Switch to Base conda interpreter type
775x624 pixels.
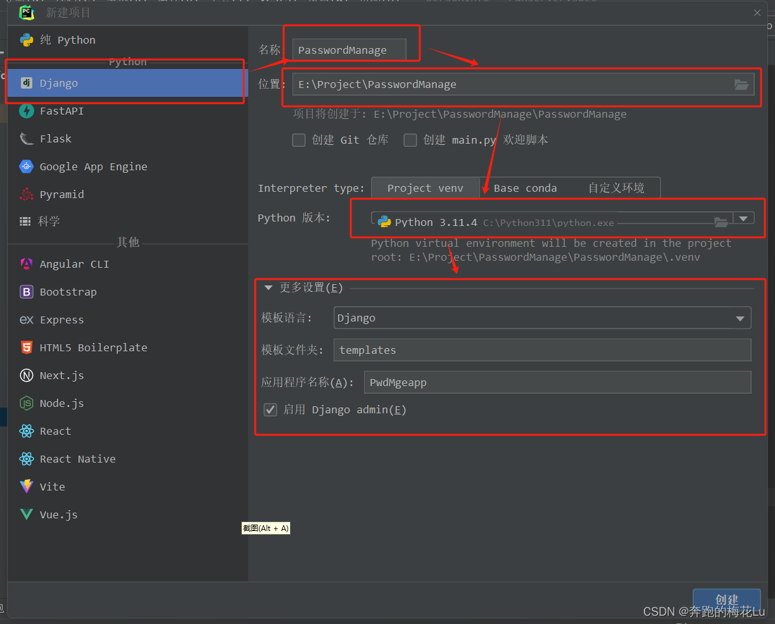pos(525,188)
